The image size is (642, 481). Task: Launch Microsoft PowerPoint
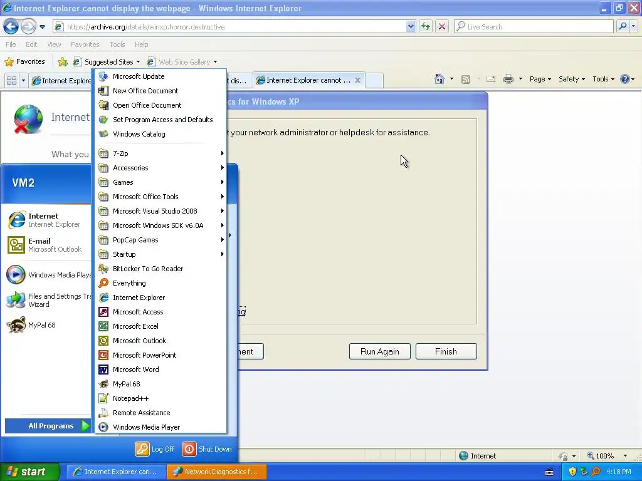(x=160, y=355)
